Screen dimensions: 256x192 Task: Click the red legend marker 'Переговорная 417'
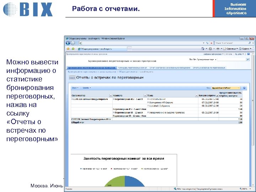[112, 169]
